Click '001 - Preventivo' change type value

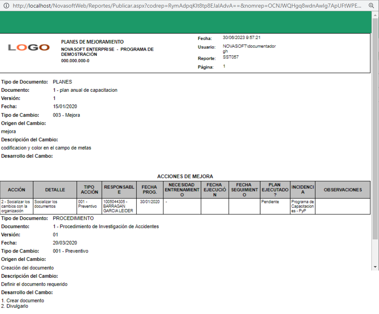tap(71, 251)
